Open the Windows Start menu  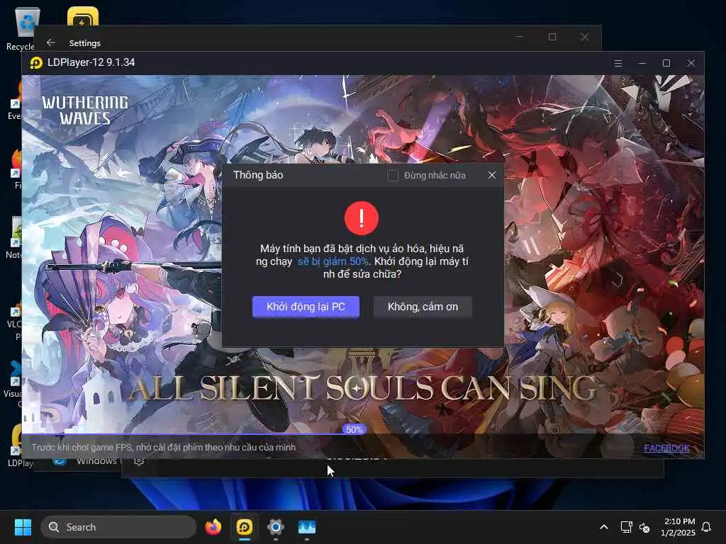coord(23,527)
